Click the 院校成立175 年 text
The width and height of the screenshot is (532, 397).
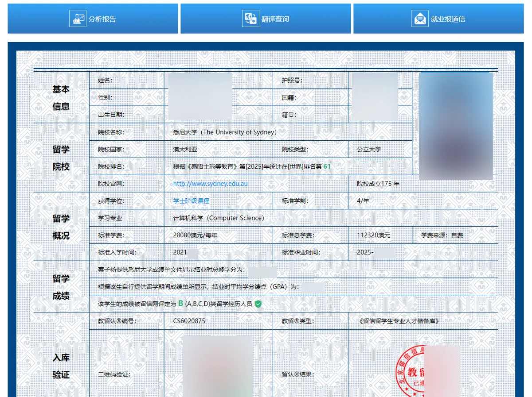tap(378, 184)
